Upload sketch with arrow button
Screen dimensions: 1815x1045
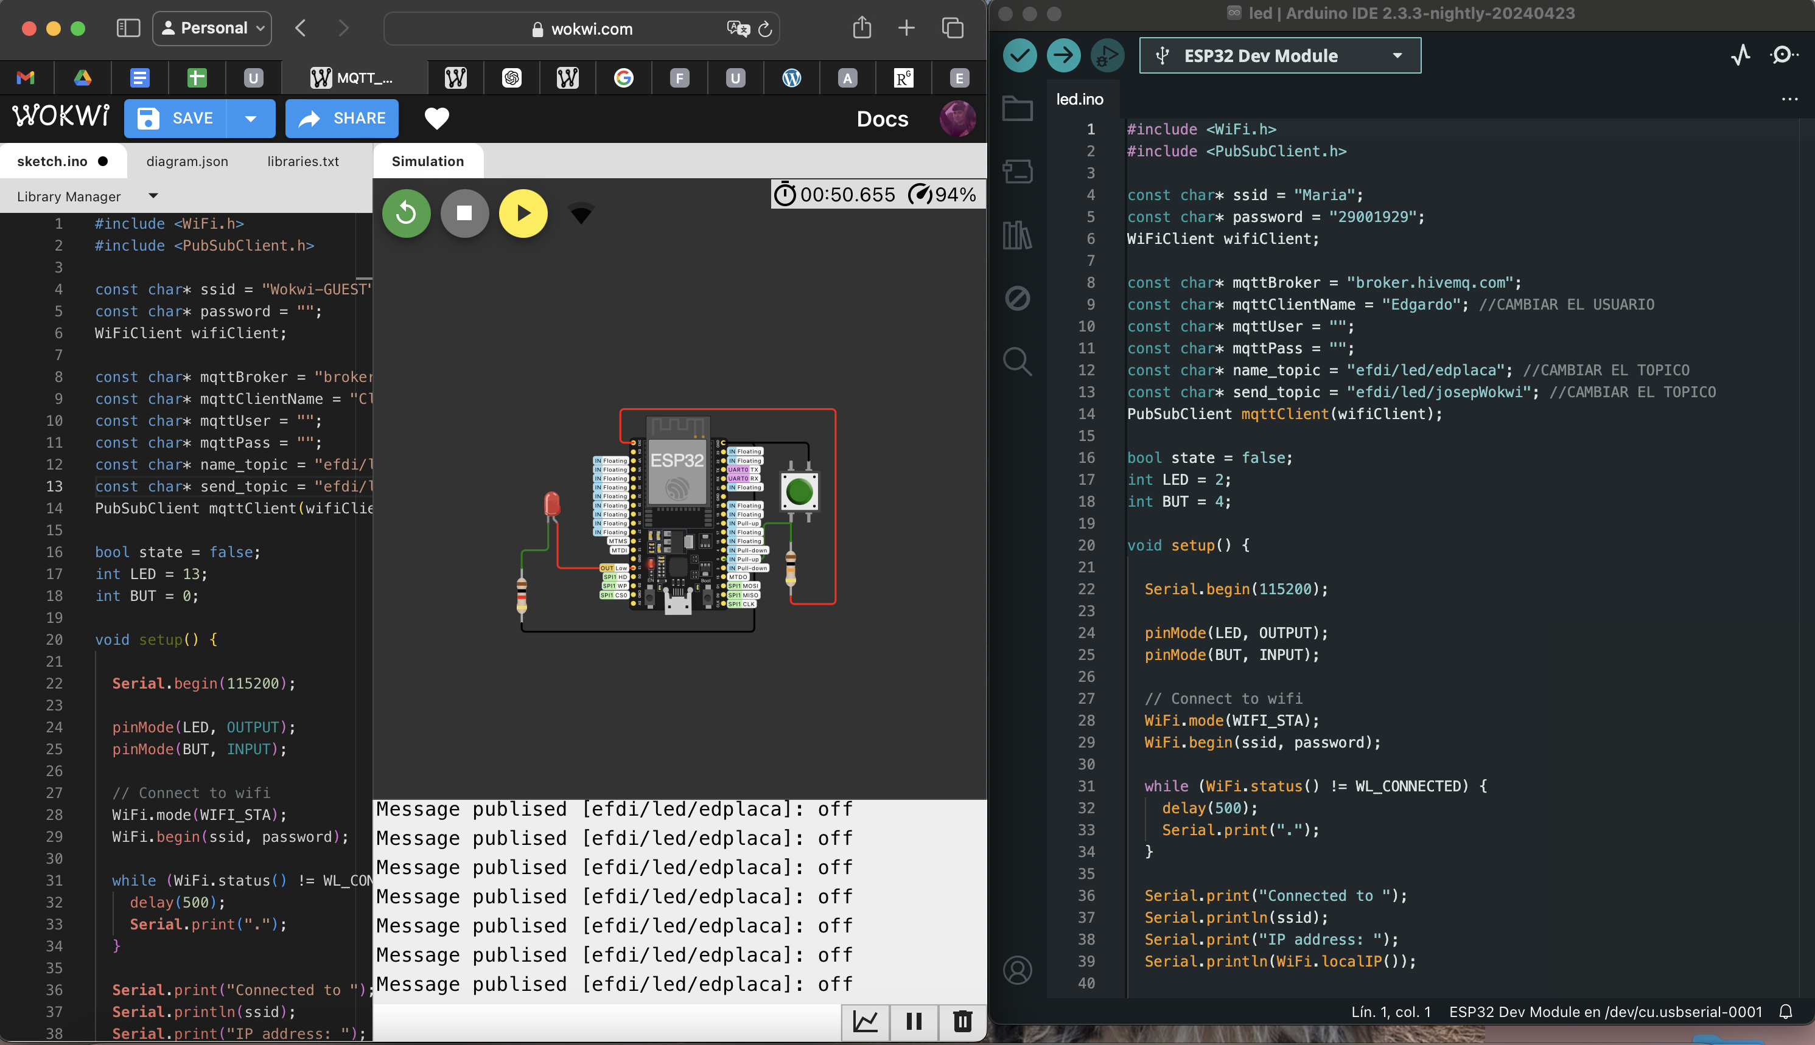coord(1063,55)
